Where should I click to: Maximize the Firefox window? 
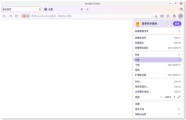pyautogui.click(x=175, y=4)
